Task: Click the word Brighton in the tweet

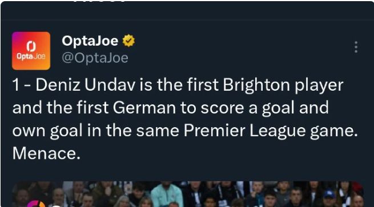Action: (256, 86)
